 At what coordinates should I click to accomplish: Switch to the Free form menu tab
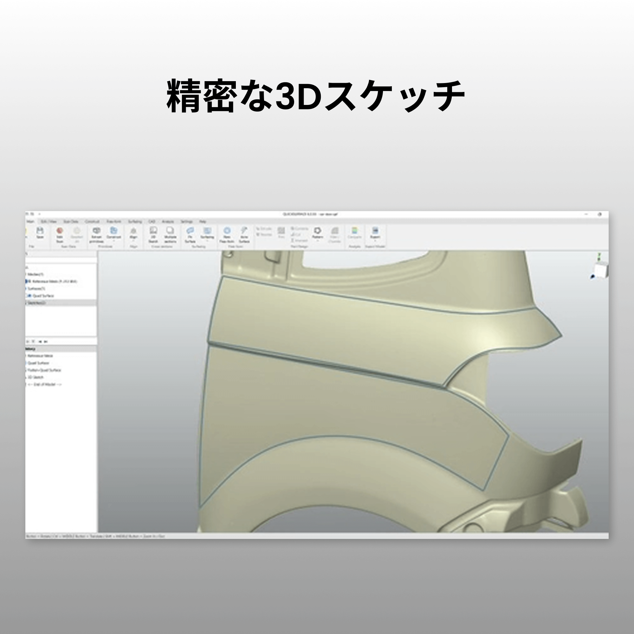tap(114, 222)
